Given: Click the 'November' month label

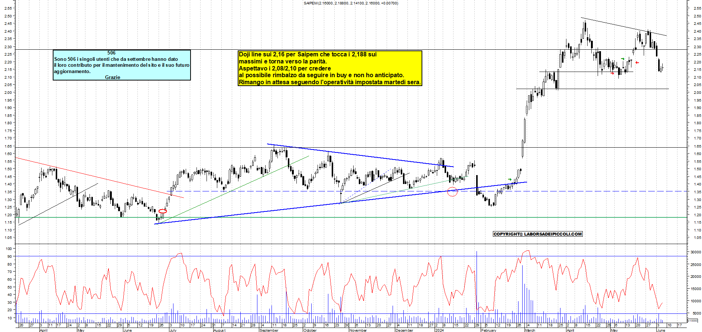Looking at the screenshot, I should click(x=358, y=330).
